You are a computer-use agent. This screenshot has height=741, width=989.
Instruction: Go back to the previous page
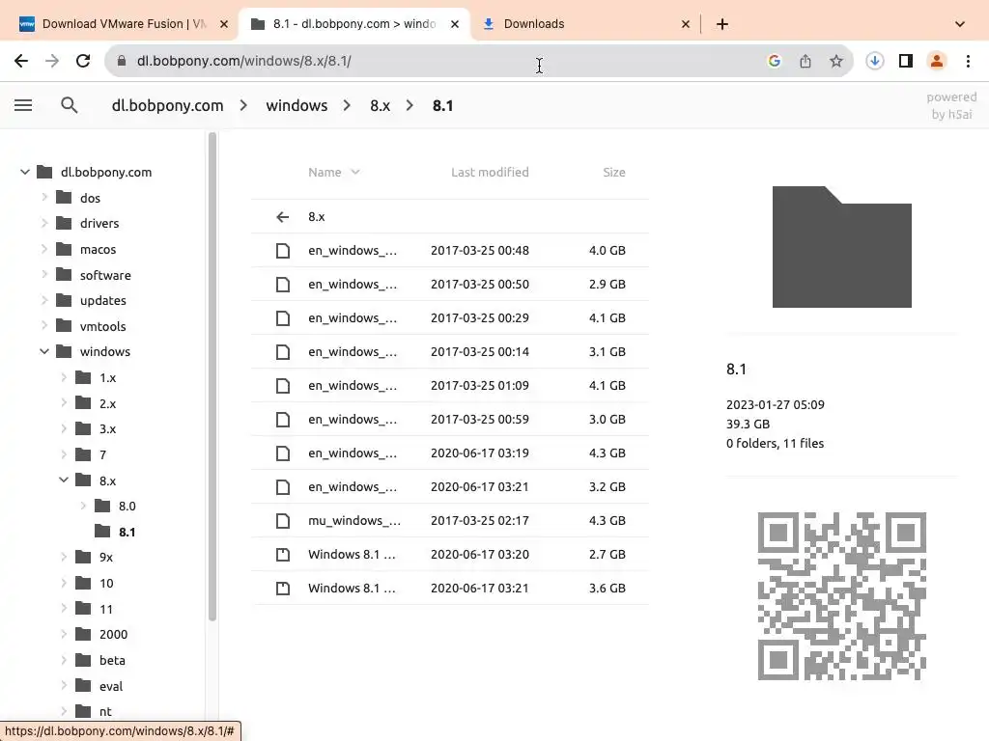(x=21, y=61)
